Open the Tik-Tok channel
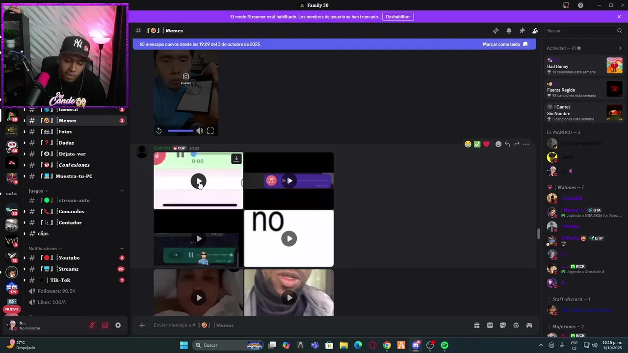The height and width of the screenshot is (353, 628). (x=76, y=280)
